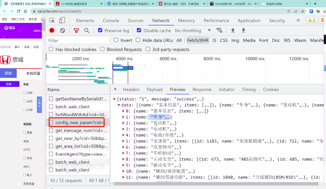326x189 pixels.
Task: Expand item 8 主动安全
Action: [123, 159]
